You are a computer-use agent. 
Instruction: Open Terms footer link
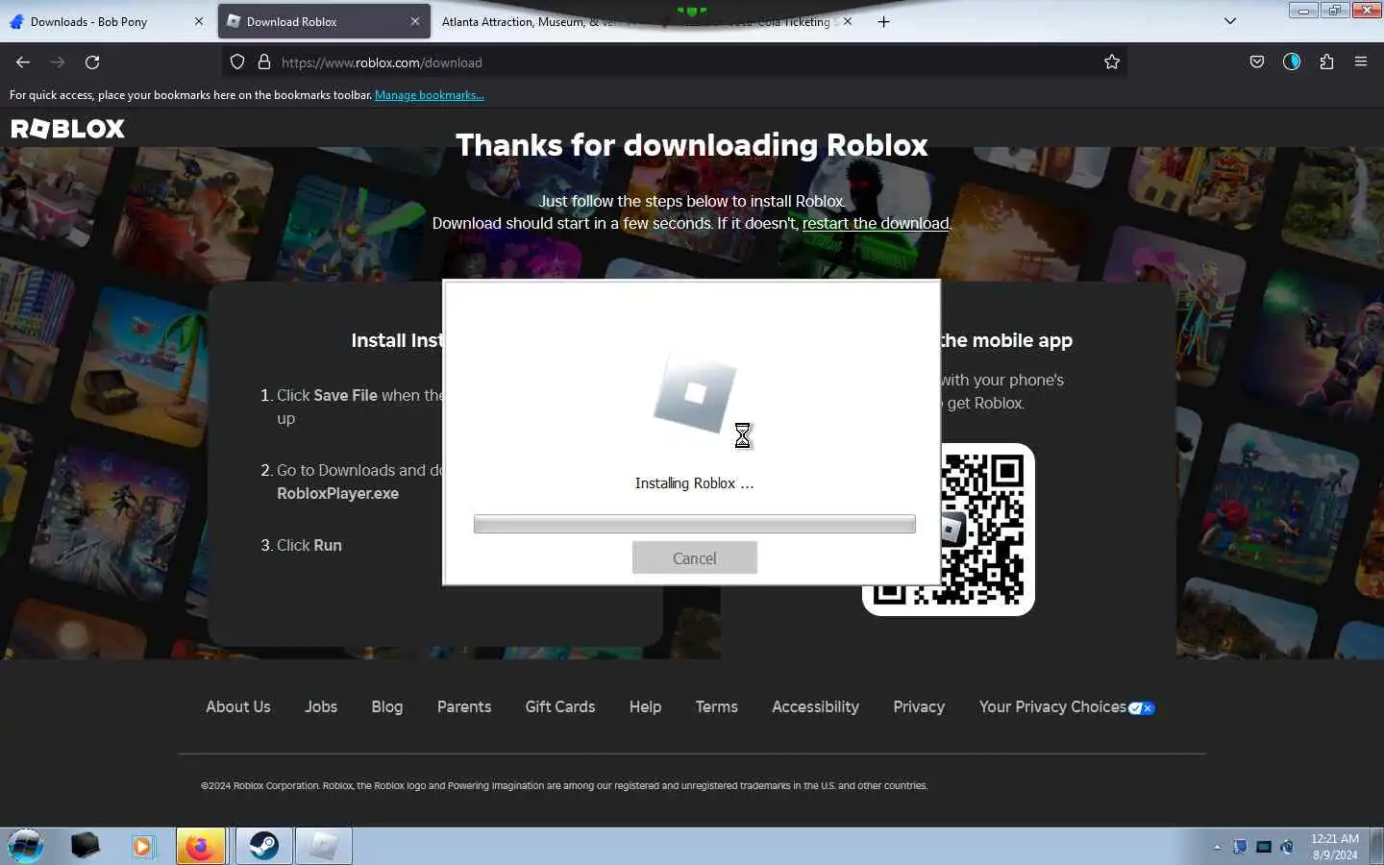pos(717,706)
